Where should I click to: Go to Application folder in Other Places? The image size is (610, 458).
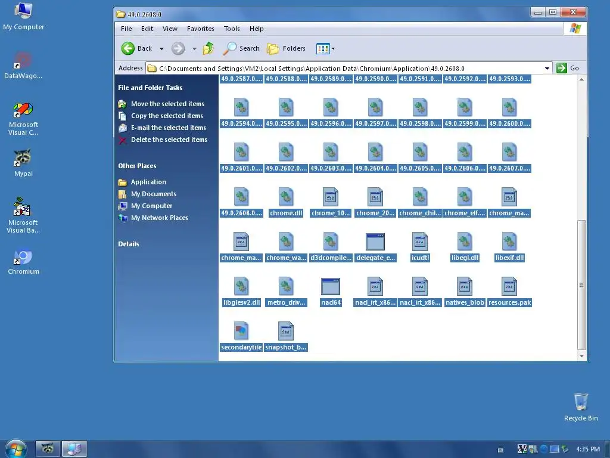click(x=148, y=182)
